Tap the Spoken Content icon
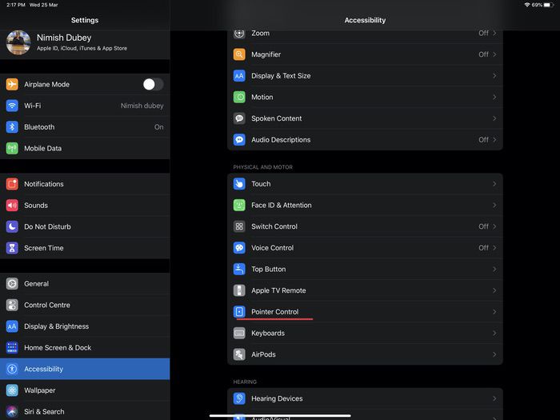 click(x=239, y=118)
